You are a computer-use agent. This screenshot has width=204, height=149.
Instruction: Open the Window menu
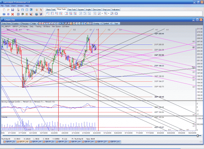click(20, 6)
